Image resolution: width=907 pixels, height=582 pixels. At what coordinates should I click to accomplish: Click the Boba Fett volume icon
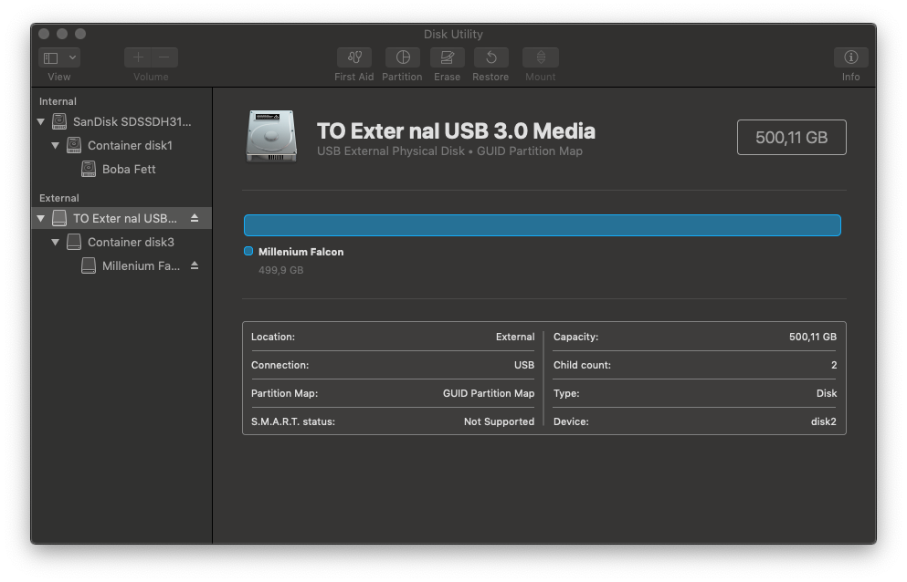tap(89, 169)
